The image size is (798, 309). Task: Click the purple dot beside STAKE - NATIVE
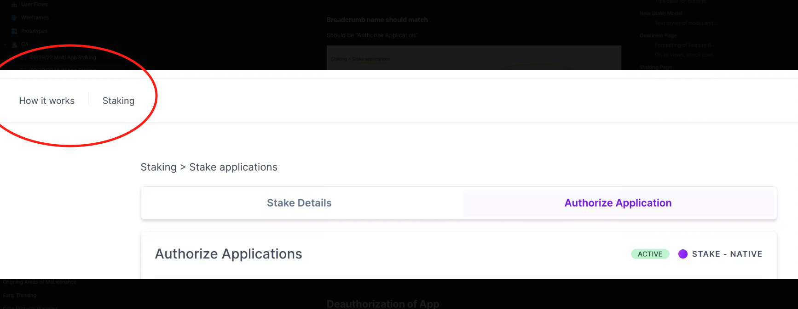coord(683,254)
